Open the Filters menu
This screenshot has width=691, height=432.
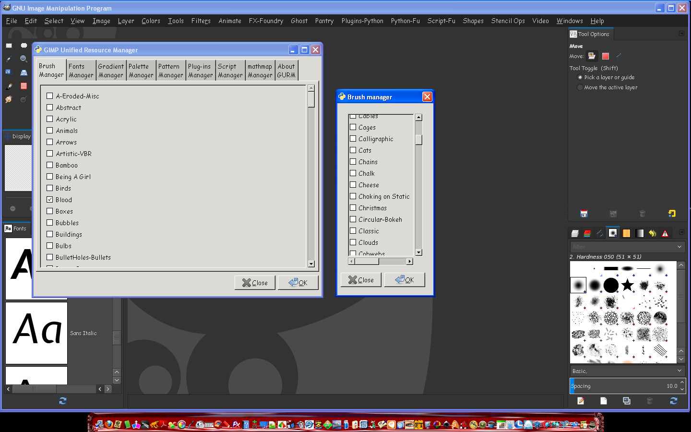201,21
